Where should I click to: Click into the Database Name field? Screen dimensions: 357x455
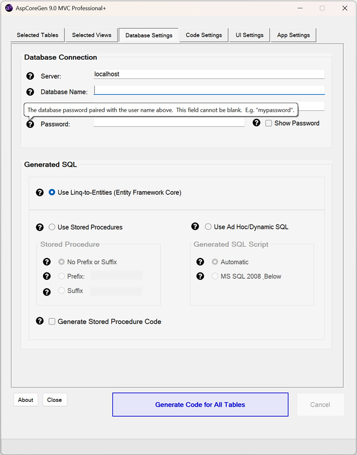click(209, 90)
